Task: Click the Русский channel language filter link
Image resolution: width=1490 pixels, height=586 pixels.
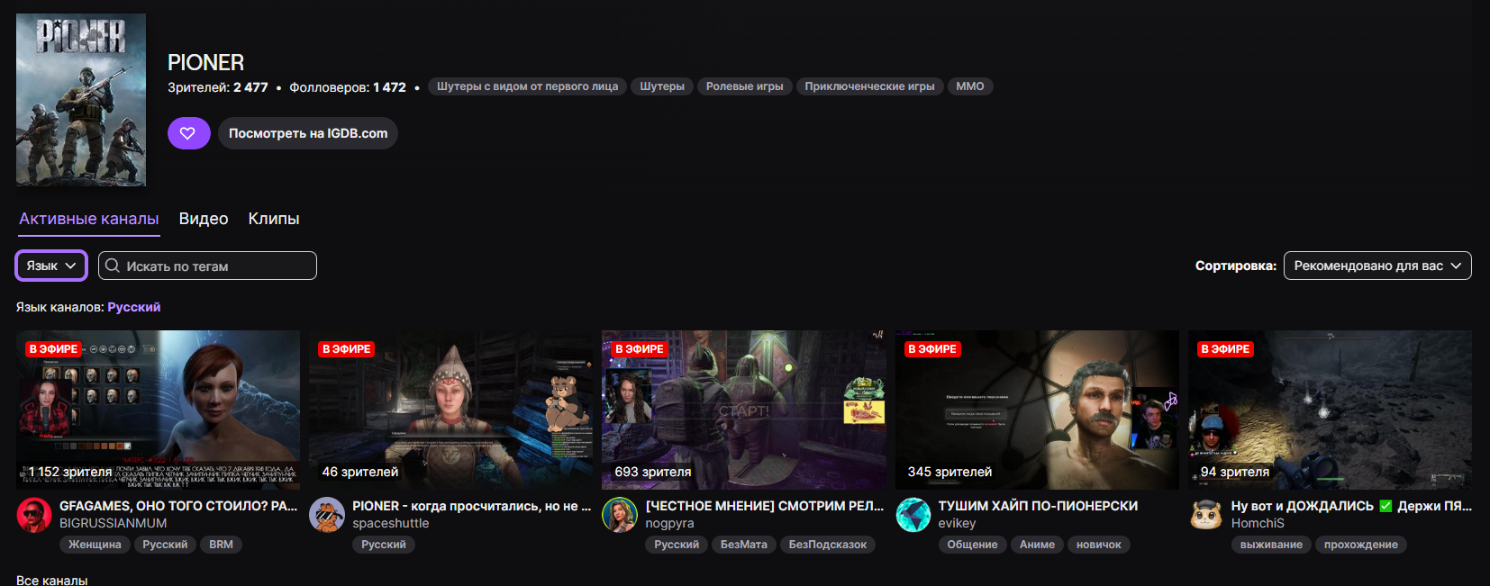Action: click(134, 307)
